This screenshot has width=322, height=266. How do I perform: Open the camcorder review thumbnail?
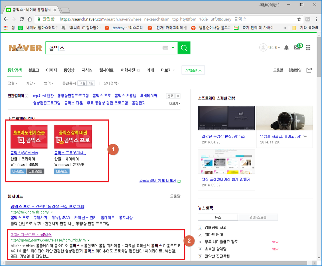click(x=284, y=118)
